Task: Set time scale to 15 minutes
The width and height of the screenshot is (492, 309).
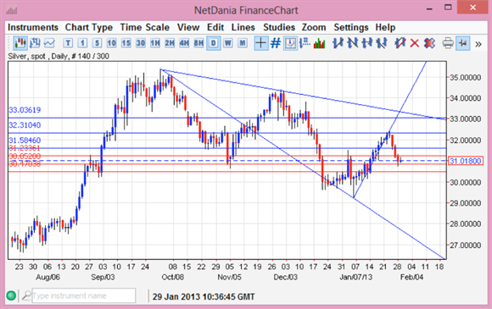Action: tap(126, 43)
